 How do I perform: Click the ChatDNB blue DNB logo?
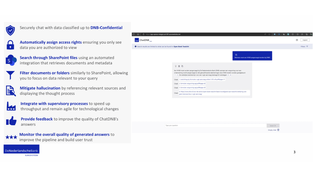pos(137,40)
